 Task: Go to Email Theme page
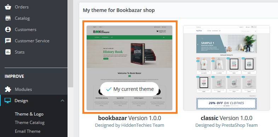(x=28, y=131)
